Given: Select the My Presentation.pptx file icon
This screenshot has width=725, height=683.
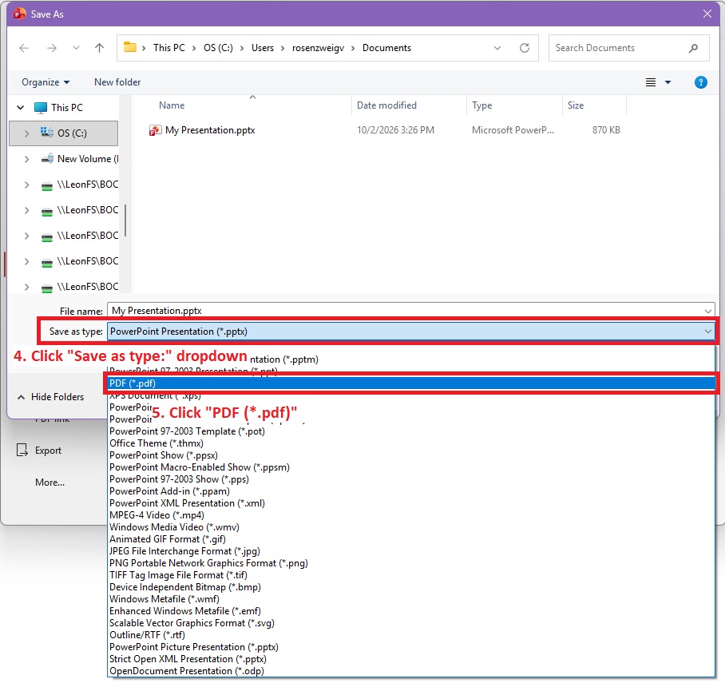Looking at the screenshot, I should (x=155, y=130).
